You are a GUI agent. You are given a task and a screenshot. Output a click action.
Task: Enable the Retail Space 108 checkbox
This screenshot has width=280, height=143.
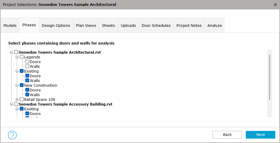pos(22,99)
